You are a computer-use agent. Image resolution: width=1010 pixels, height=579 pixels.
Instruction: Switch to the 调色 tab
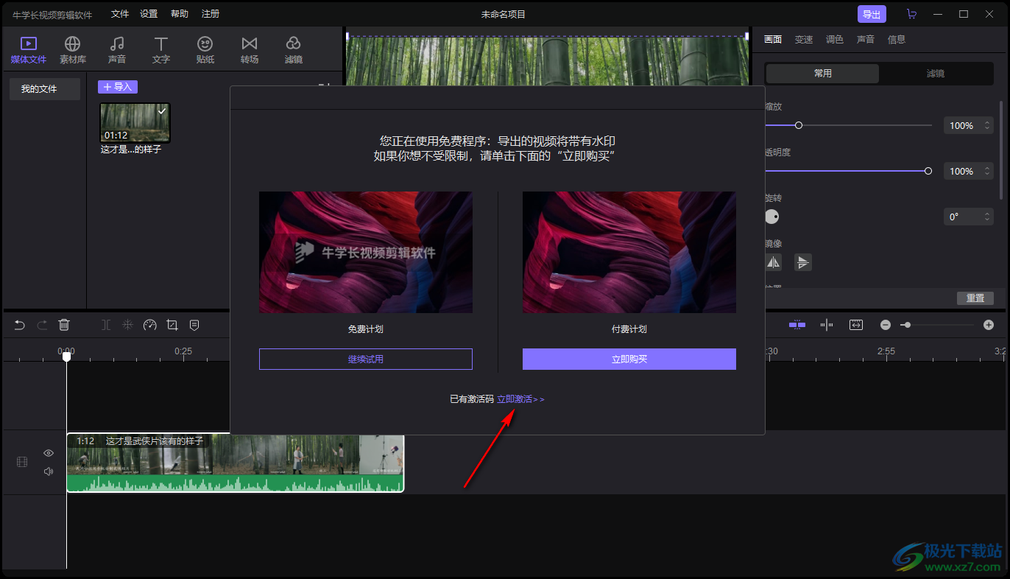coord(835,40)
